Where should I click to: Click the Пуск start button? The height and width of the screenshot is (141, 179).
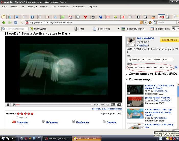pyautogui.click(x=7, y=138)
